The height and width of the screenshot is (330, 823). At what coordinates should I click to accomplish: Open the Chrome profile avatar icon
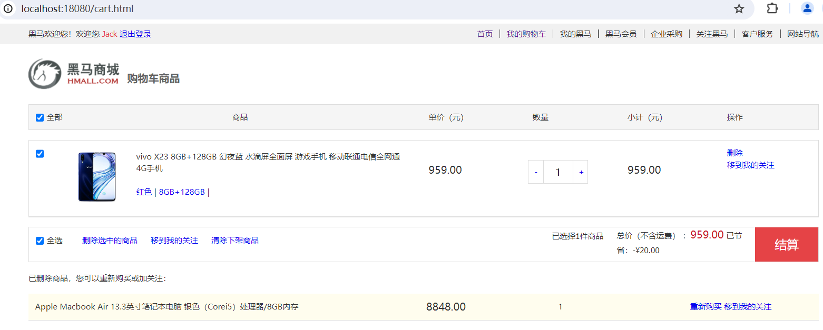pos(807,8)
